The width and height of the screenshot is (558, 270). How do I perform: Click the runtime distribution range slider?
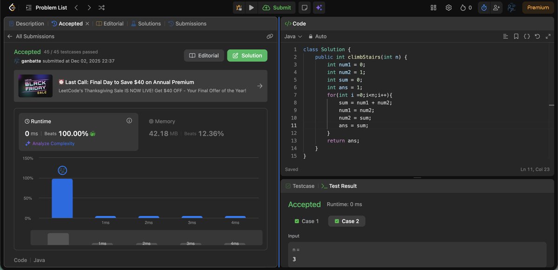[146, 237]
